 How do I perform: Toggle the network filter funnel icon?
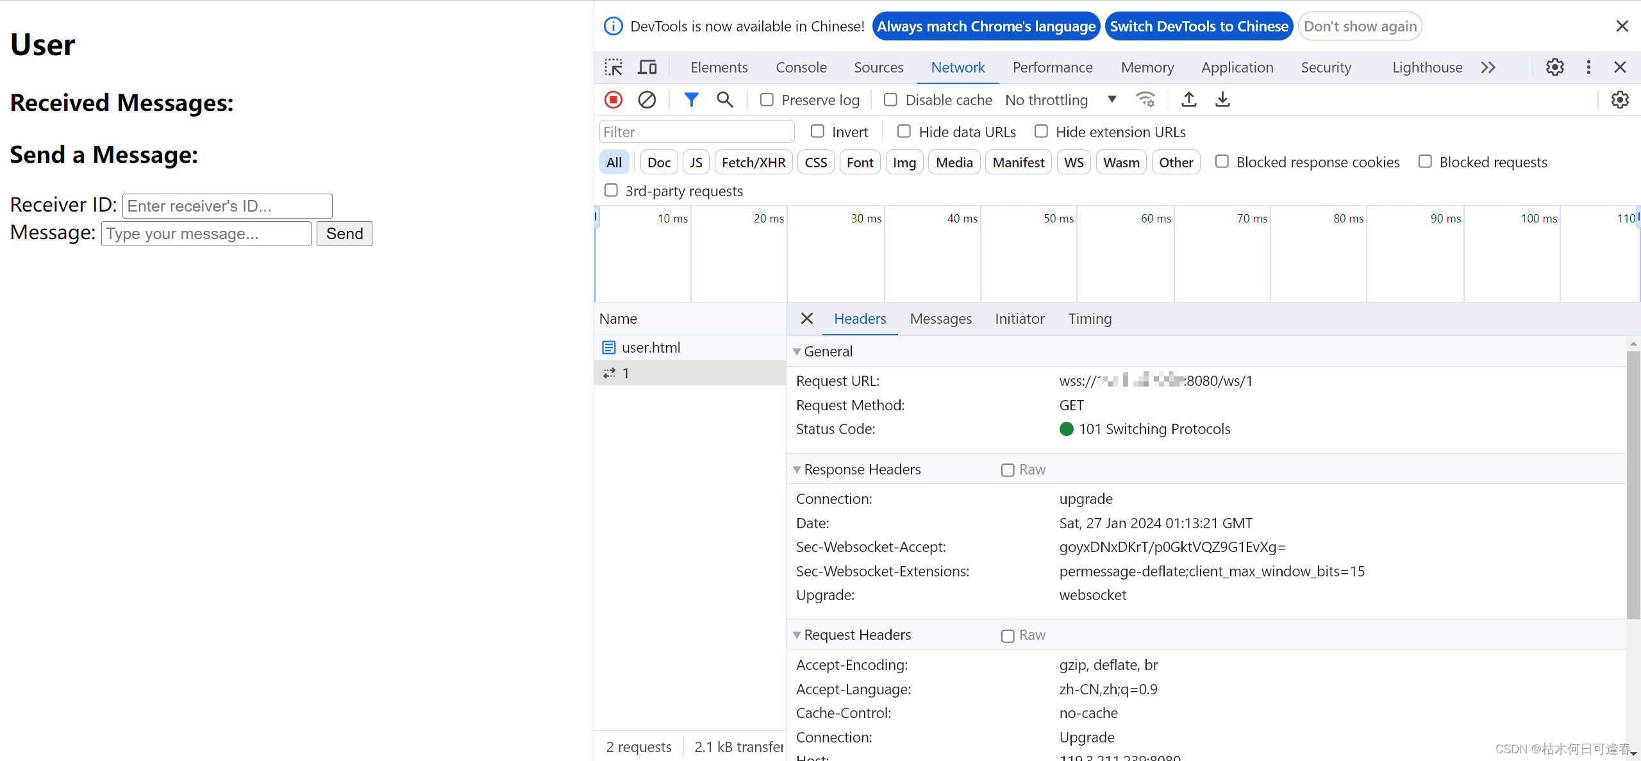coord(691,100)
